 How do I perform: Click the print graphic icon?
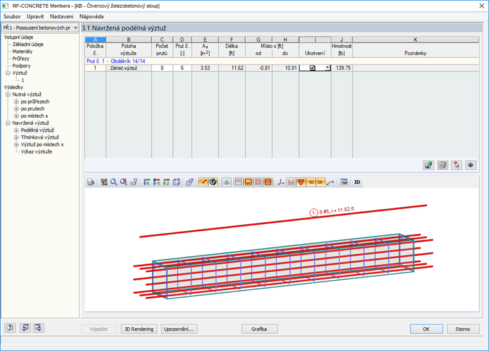point(91,182)
